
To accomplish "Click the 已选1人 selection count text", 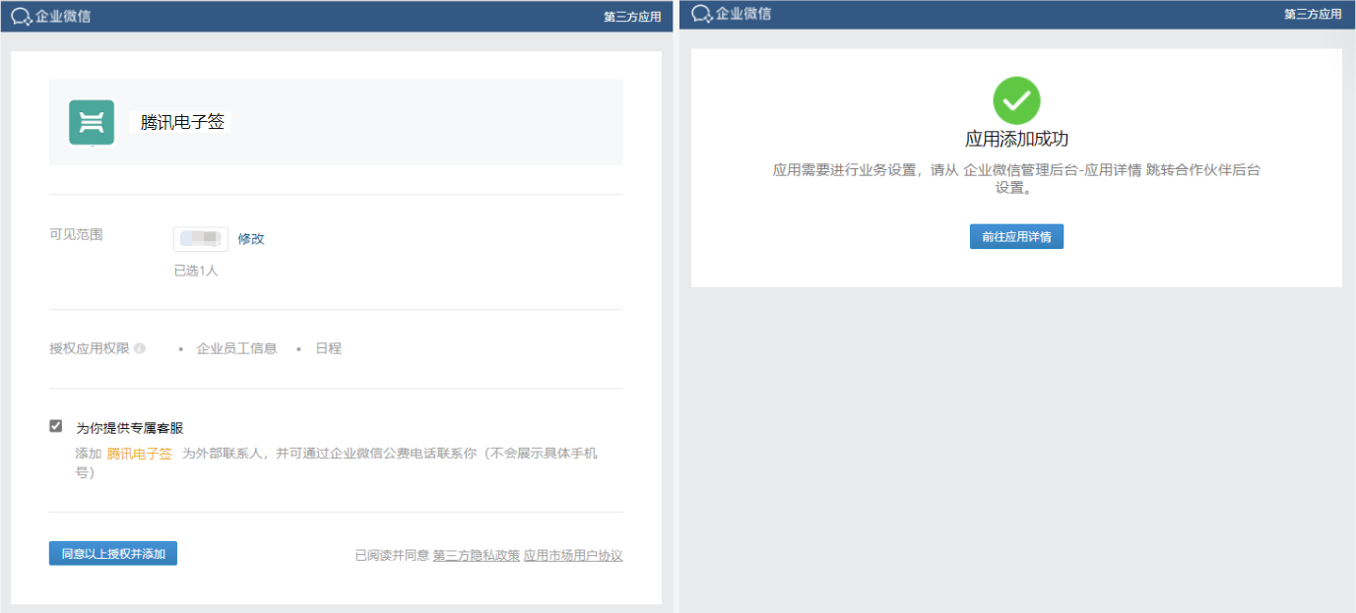I will [196, 271].
